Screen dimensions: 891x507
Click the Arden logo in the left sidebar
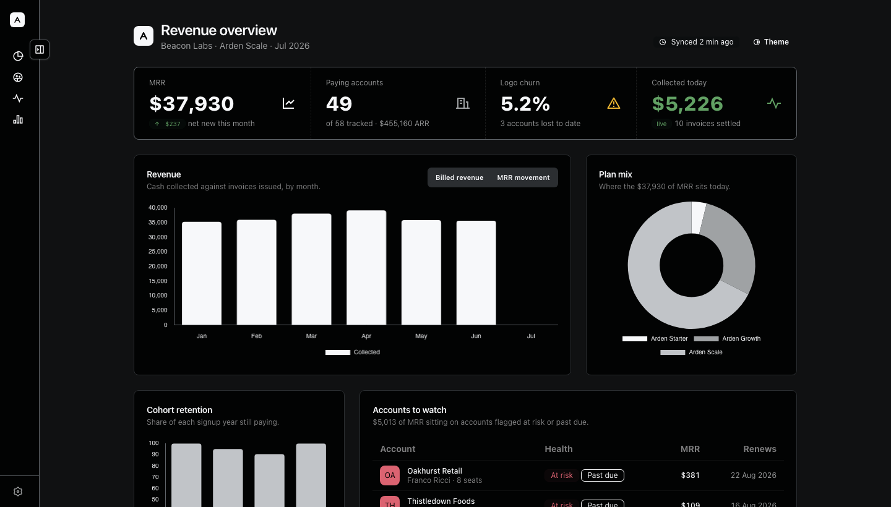17,20
